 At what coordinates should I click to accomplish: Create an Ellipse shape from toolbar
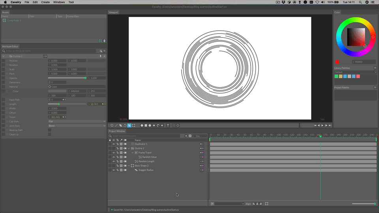pos(142,125)
